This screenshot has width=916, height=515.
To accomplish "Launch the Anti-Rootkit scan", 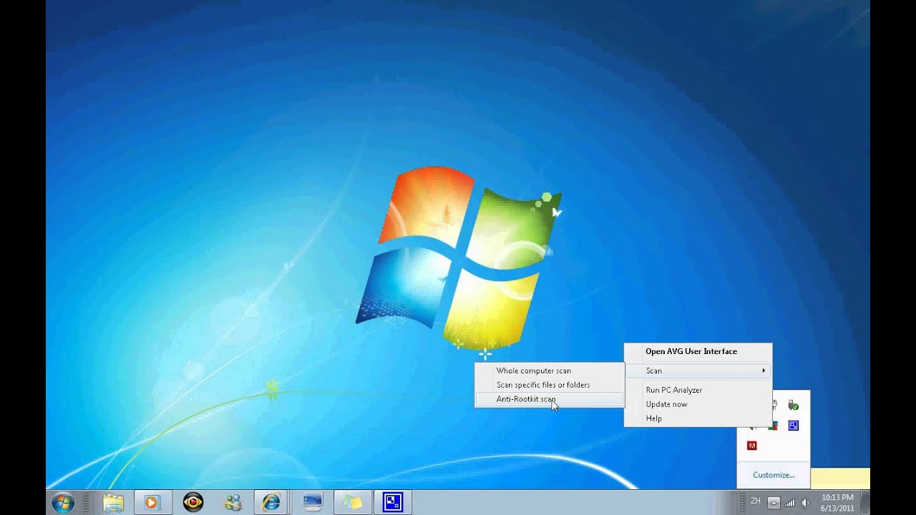I will click(x=549, y=399).
